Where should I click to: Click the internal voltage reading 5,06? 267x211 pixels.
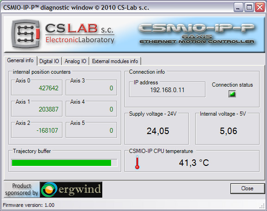pyautogui.click(x=228, y=131)
